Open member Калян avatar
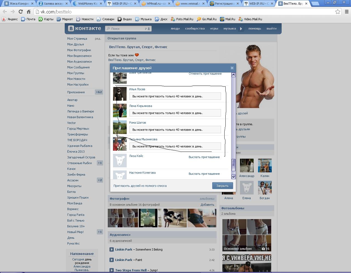Viewport: 351px width, 273px height. 265,165
